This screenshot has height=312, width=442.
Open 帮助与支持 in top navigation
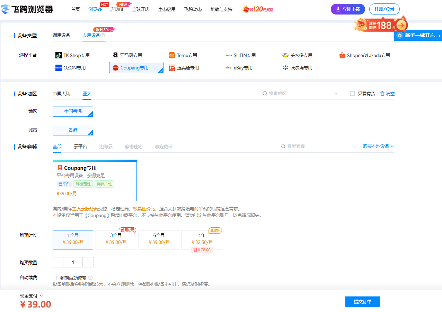pyautogui.click(x=221, y=9)
